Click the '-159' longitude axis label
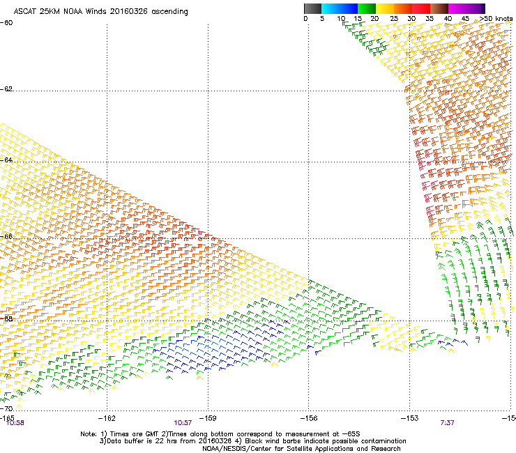Viewport: 516px width, 453px height. (208, 417)
